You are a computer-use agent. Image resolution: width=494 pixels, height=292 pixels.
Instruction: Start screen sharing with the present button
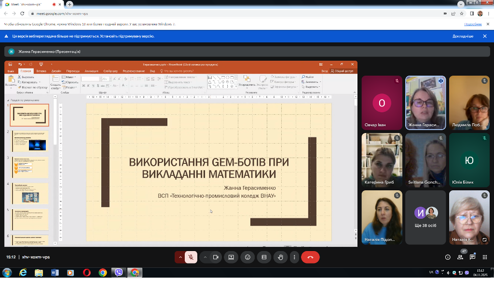(x=231, y=257)
